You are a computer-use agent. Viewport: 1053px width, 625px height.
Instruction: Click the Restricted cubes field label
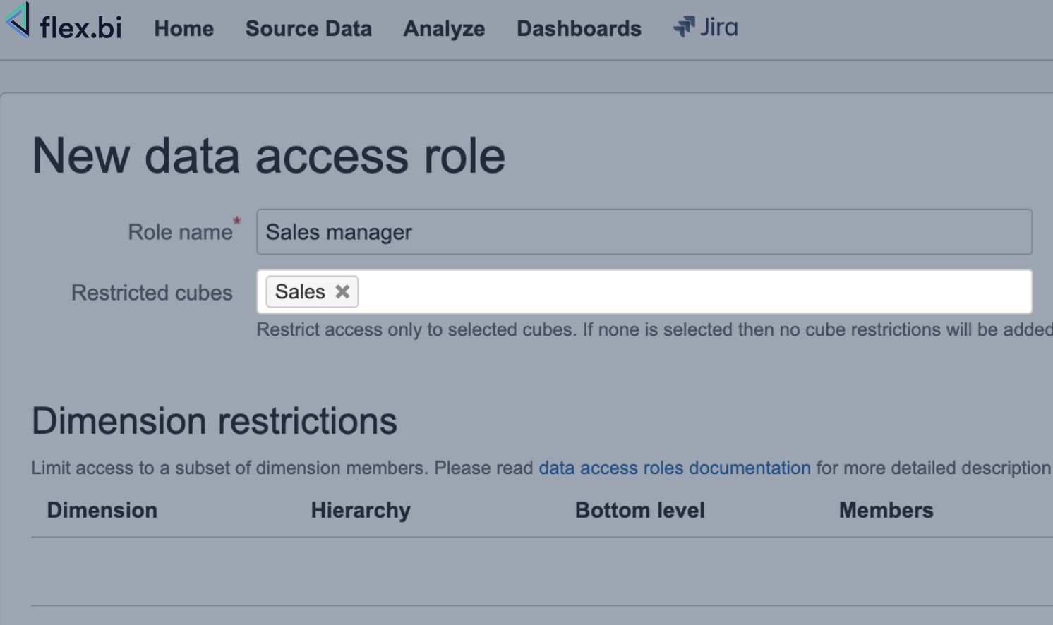pos(152,293)
